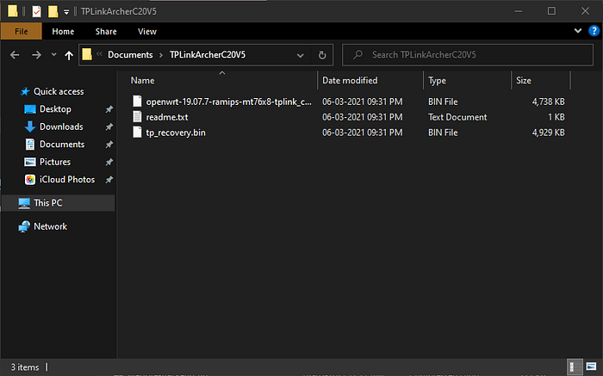
Task: Switch to large icons view in status bar
Action: coord(592,367)
